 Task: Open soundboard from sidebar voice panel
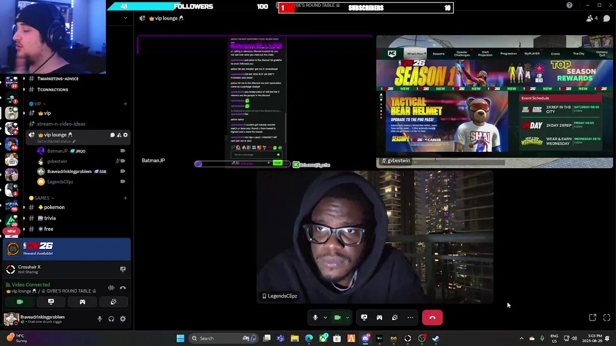pos(114,302)
